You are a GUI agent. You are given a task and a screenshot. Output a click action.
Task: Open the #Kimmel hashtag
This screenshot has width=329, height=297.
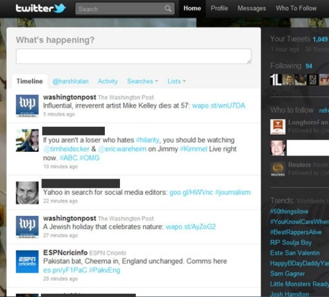[194, 149]
